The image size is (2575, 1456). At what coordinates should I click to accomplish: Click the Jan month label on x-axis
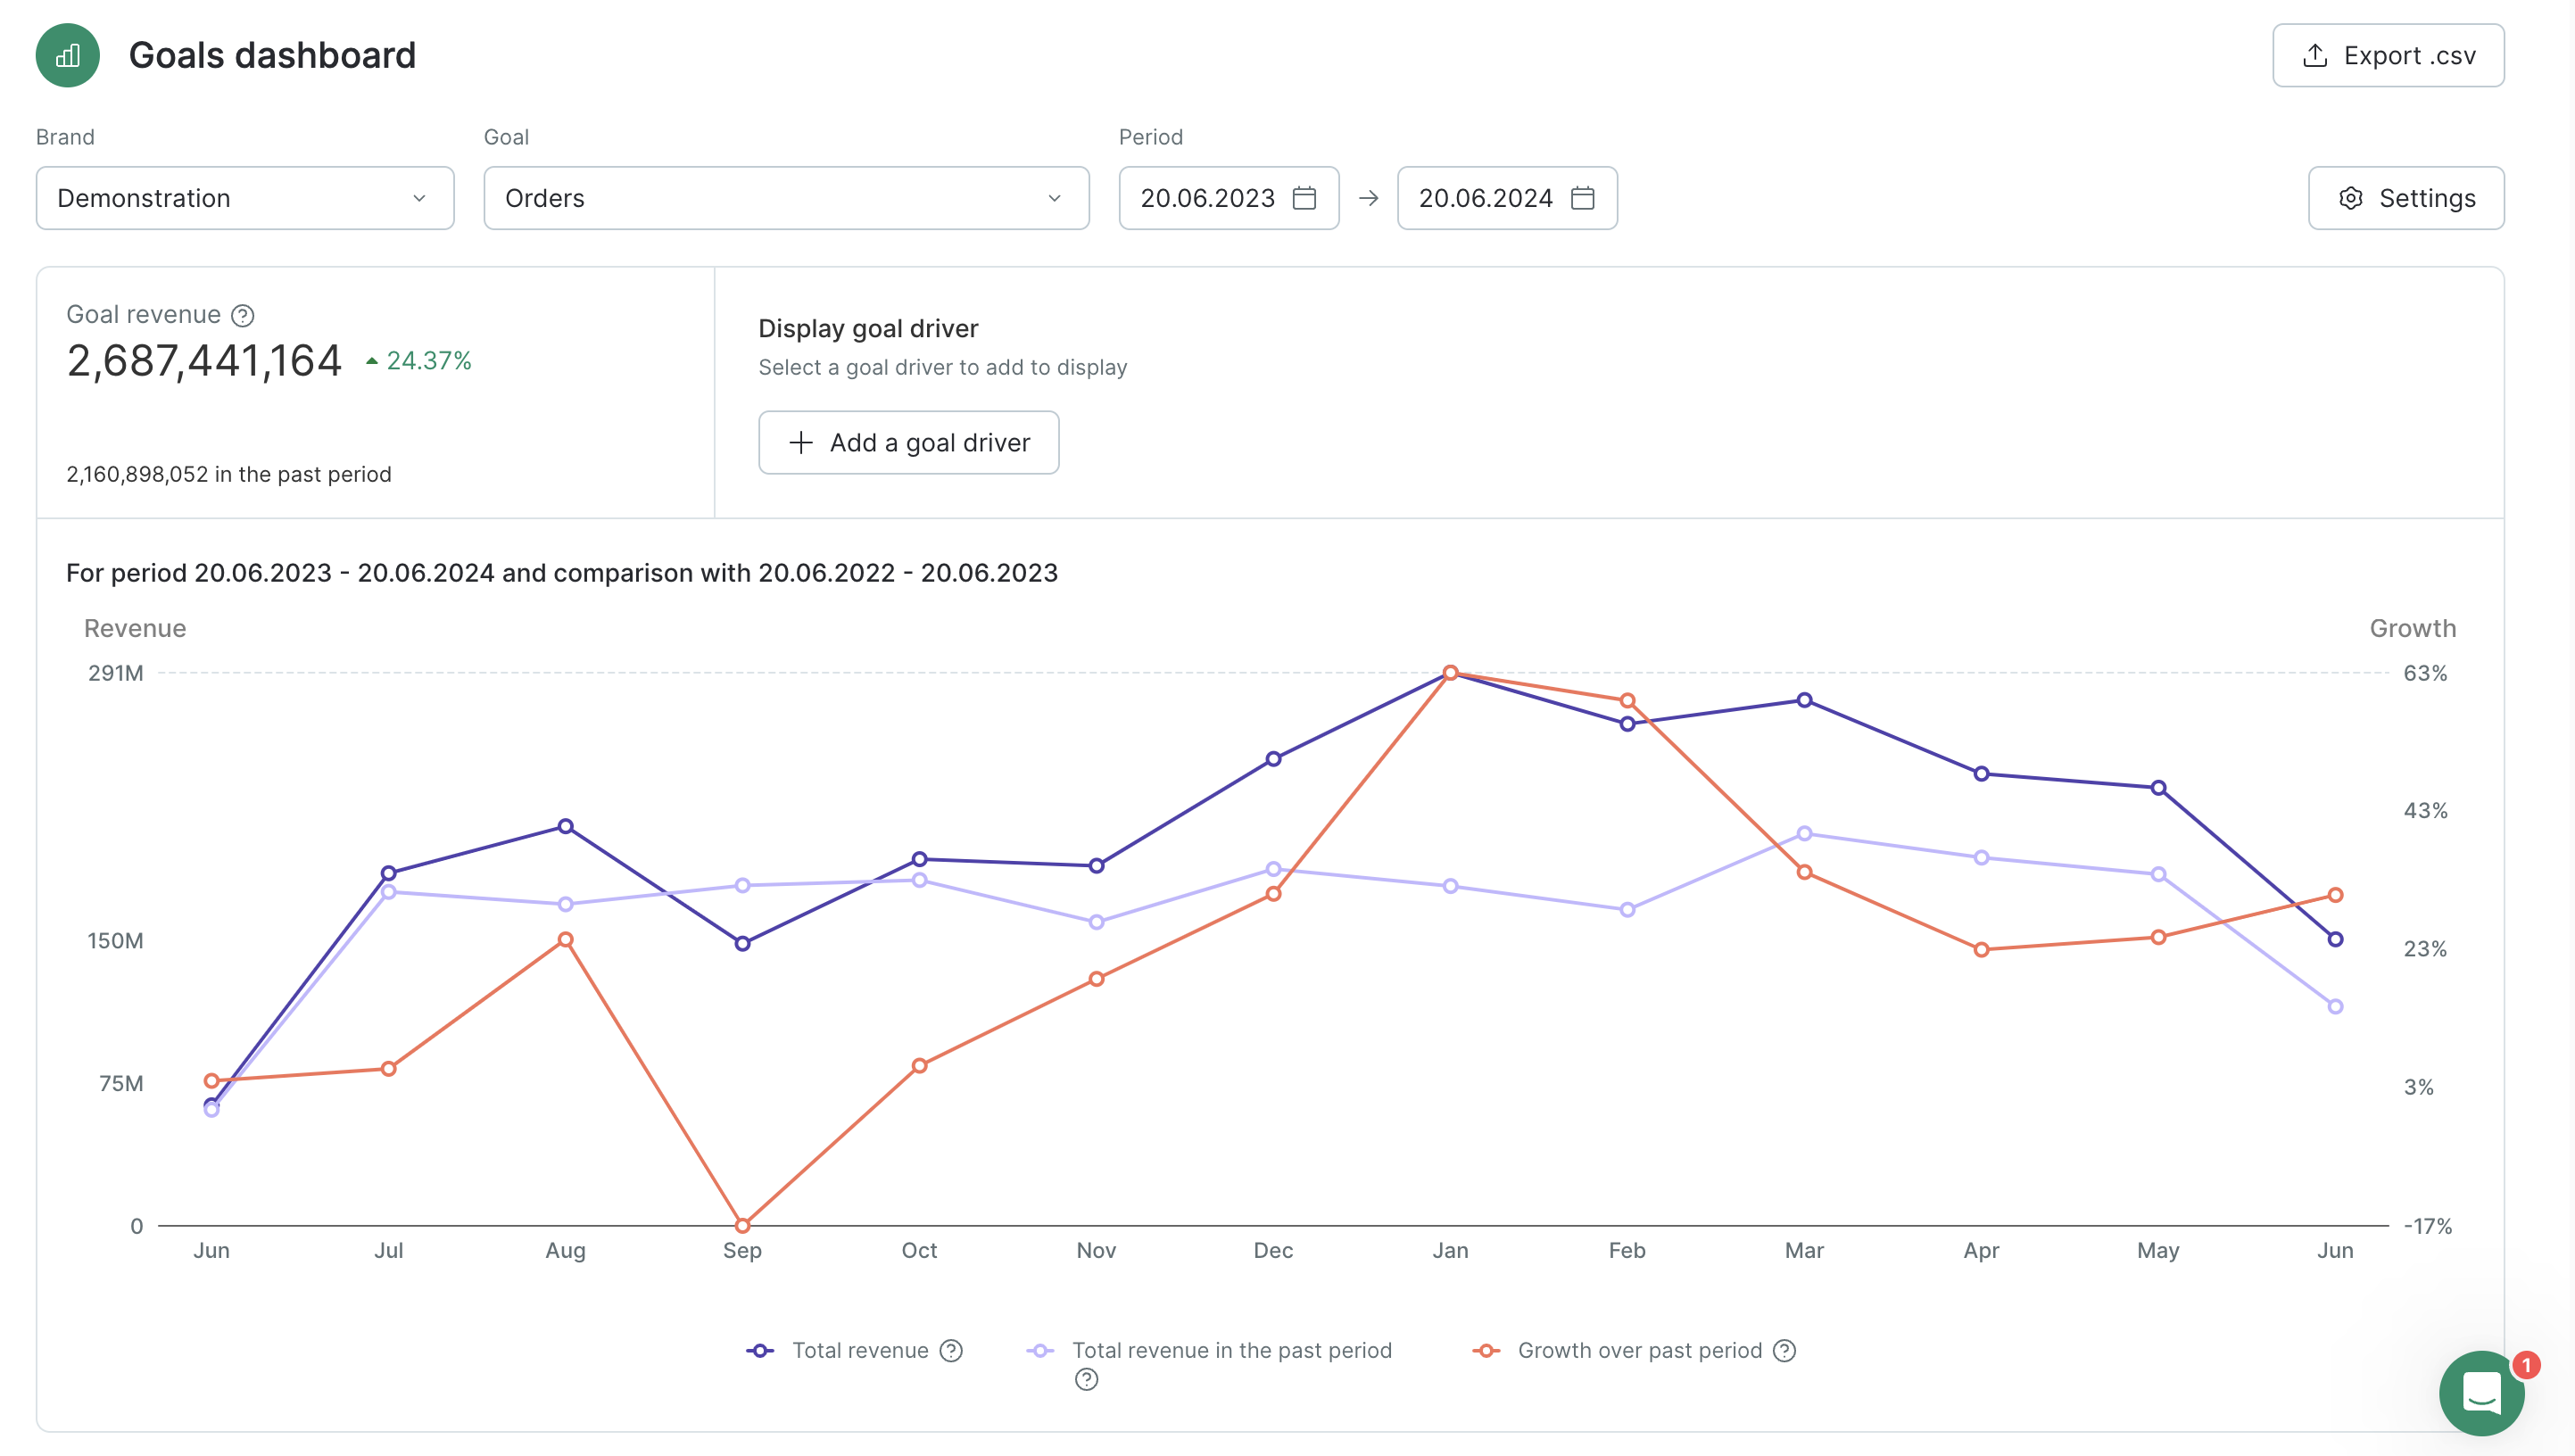point(1450,1250)
